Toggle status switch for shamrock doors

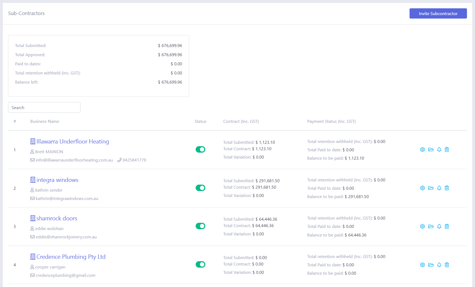click(x=200, y=226)
